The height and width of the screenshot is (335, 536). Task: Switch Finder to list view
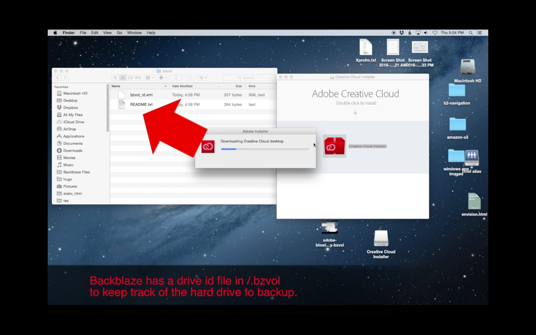pos(123,77)
